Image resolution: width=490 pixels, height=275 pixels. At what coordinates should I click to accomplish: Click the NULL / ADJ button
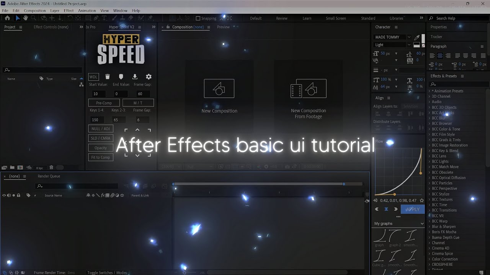coord(101,129)
